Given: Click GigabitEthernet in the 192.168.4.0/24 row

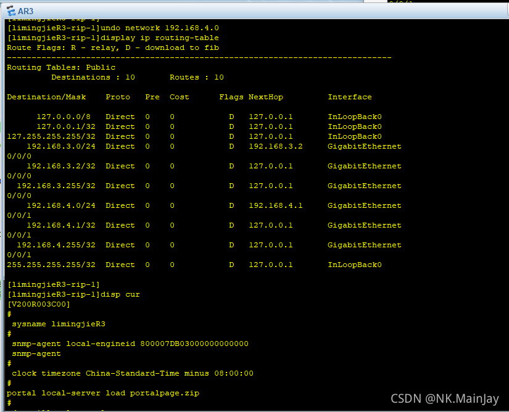Looking at the screenshot, I should (x=365, y=205).
